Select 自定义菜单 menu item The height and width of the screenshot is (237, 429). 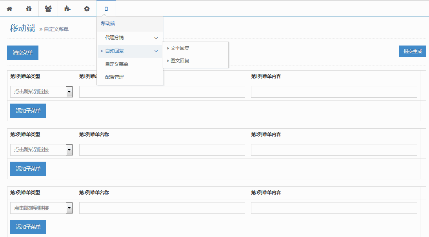click(x=117, y=64)
